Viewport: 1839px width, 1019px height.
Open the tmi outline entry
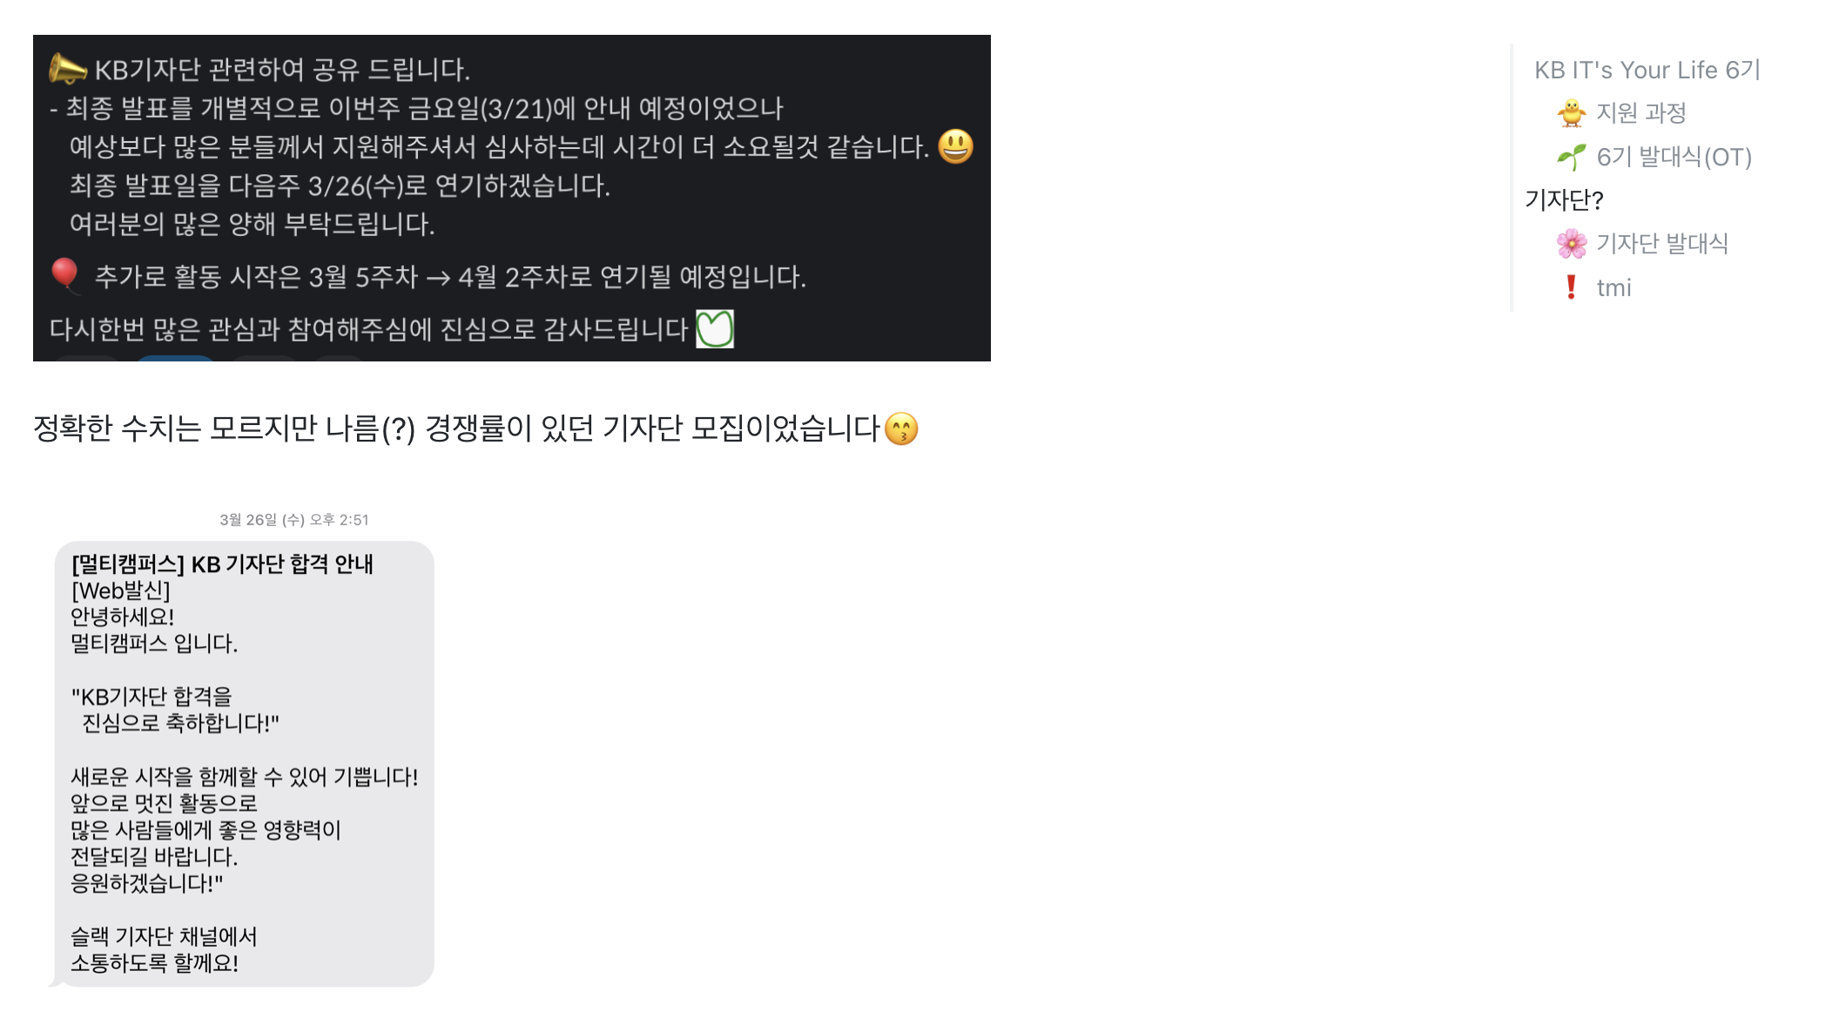(x=1613, y=287)
